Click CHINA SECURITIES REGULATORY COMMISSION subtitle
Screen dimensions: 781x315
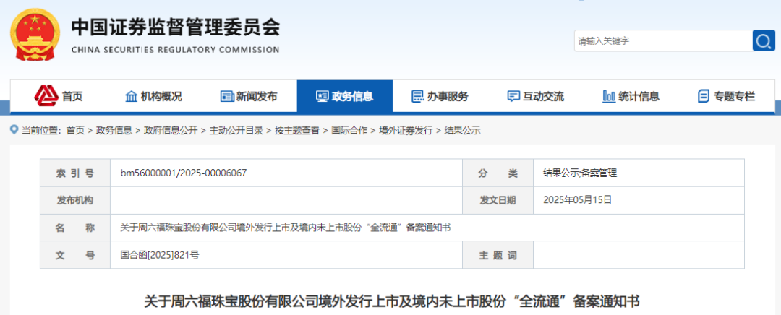coord(176,50)
